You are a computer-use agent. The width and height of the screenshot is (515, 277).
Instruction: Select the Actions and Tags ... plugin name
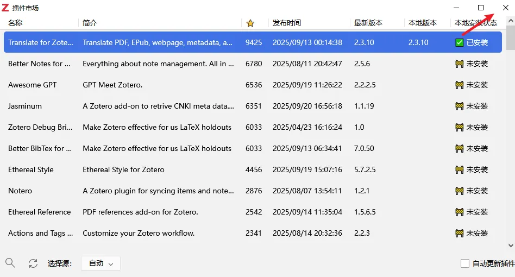tap(40, 233)
